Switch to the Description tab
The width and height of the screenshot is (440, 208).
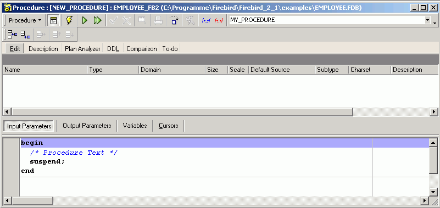(x=43, y=49)
